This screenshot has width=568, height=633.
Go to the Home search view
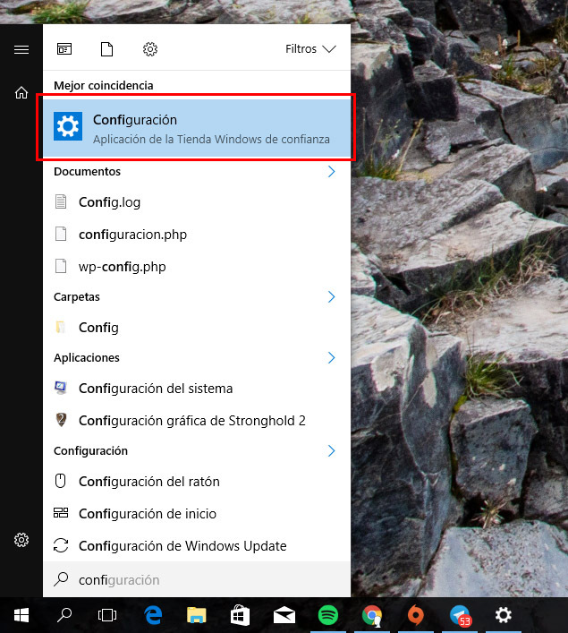(x=21, y=92)
